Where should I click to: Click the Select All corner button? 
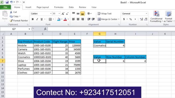coord(2,34)
